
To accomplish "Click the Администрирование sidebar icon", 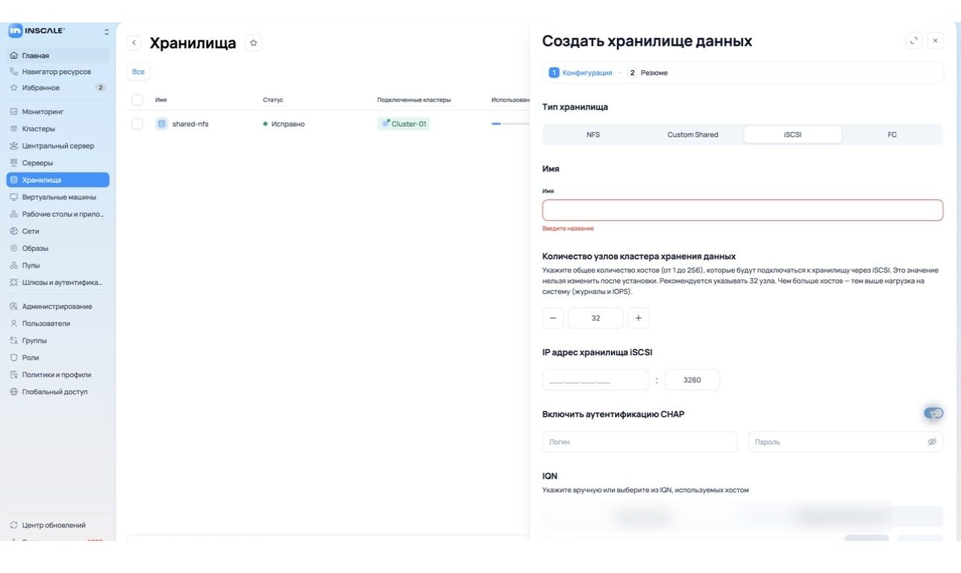I will (x=13, y=307).
